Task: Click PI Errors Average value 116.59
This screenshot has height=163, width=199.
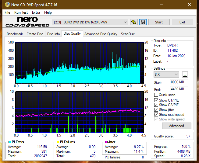Action: [42, 147]
